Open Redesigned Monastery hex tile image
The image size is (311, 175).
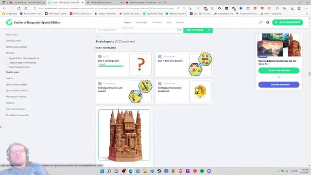200,91
